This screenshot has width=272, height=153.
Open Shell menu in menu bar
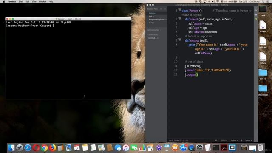pyautogui.click(x=21, y=2)
